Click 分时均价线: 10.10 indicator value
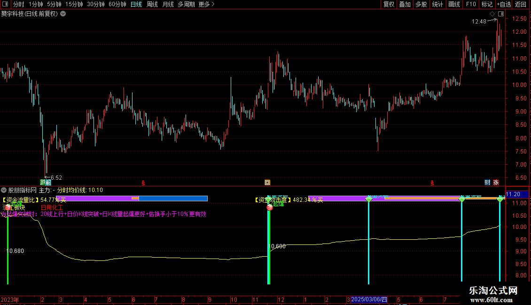 (x=80, y=190)
